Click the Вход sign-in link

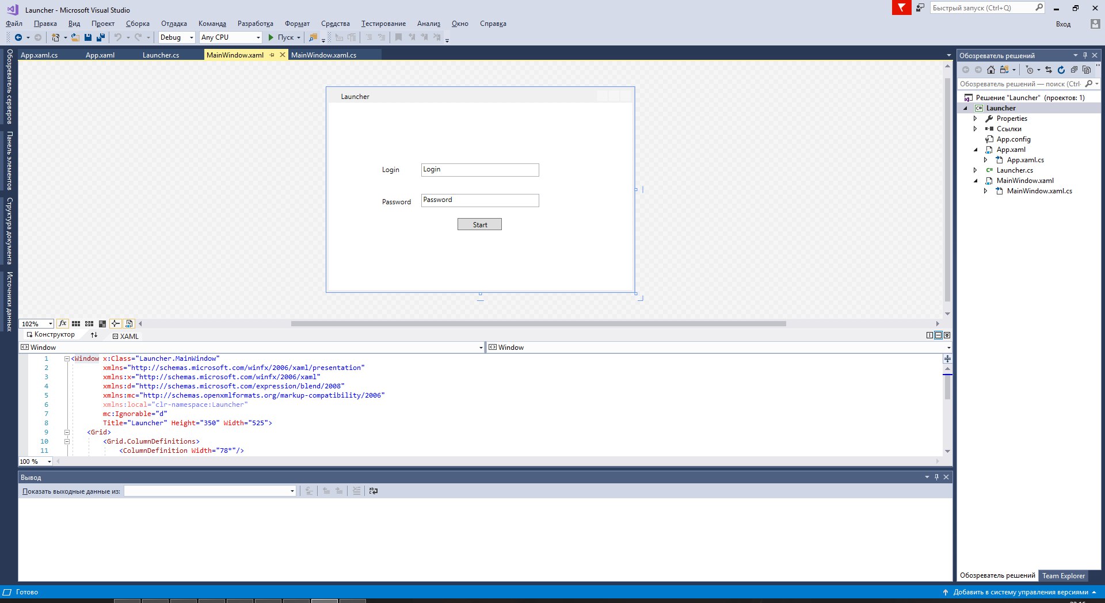point(1063,24)
